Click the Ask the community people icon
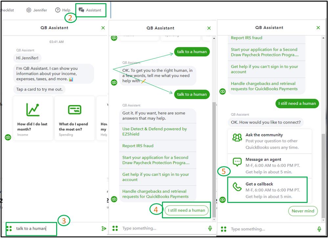Viewport: 328px width, 239px height. 237,138
